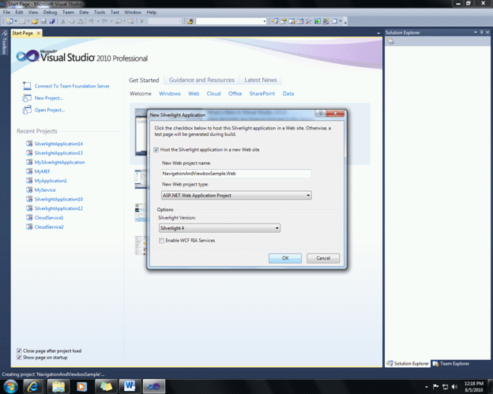The width and height of the screenshot is (493, 394).
Task: Switch to the Team Explorer tab
Action: click(x=451, y=363)
